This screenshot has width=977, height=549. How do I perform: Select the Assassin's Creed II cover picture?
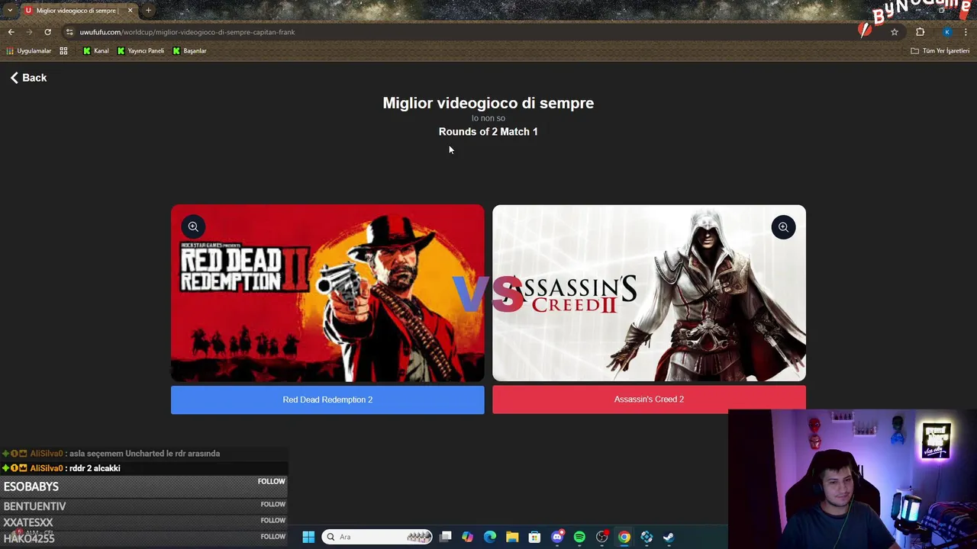point(649,293)
